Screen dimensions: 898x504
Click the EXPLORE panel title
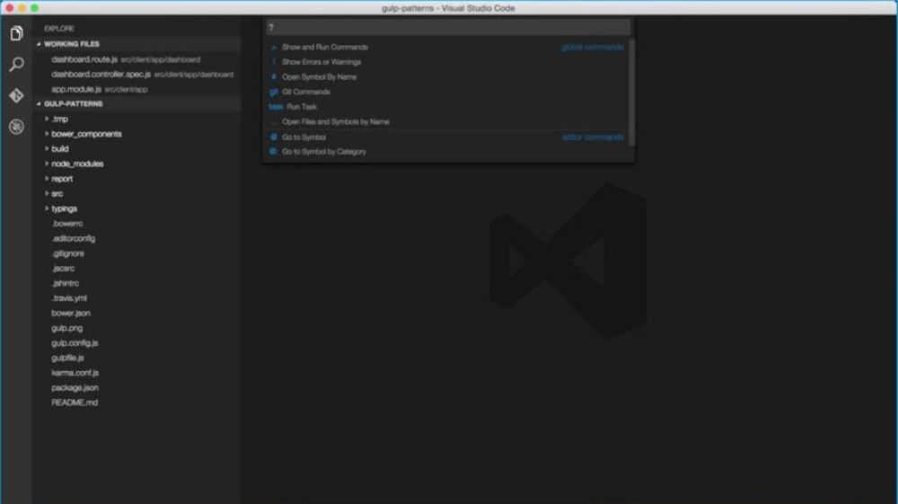coord(59,28)
